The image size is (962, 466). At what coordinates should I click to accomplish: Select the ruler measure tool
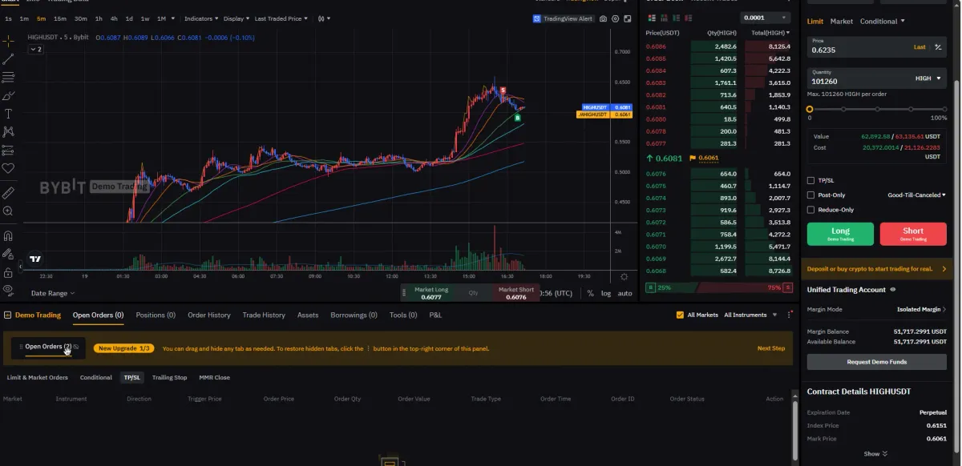pos(8,193)
